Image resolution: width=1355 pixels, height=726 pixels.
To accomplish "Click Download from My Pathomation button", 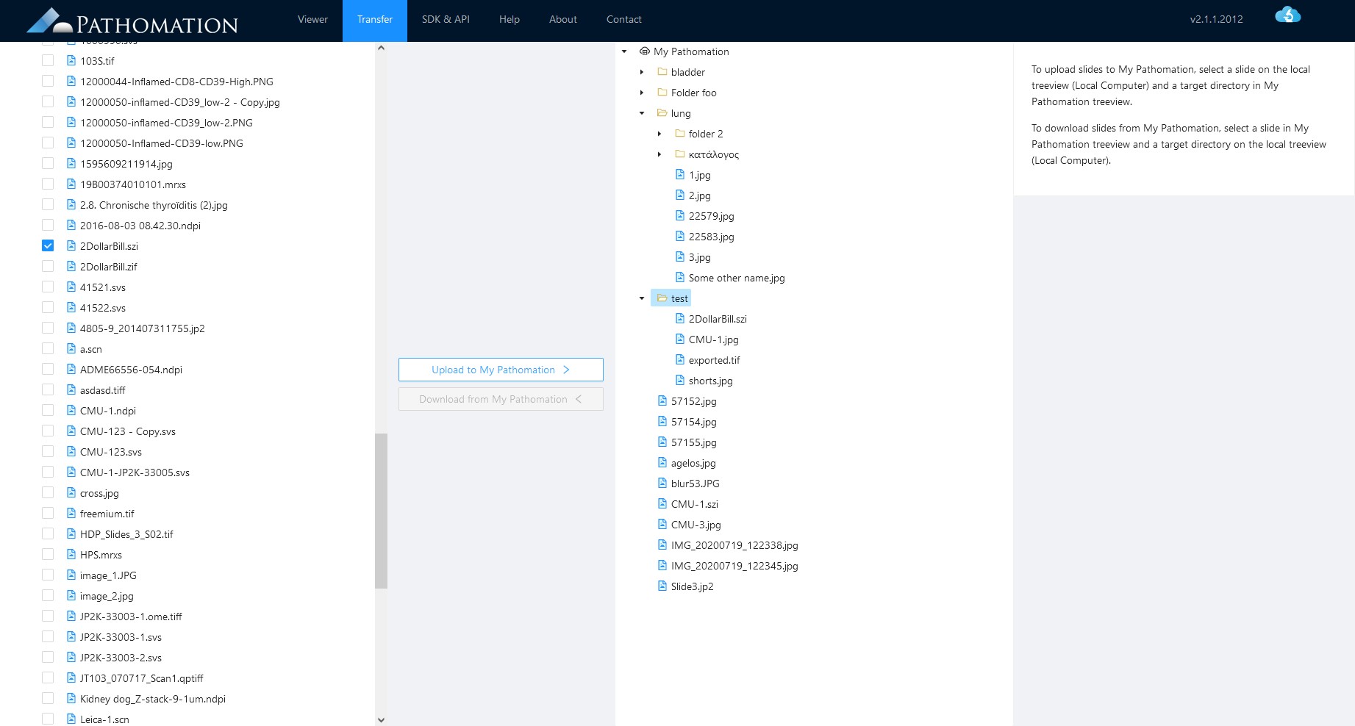I will click(501, 399).
